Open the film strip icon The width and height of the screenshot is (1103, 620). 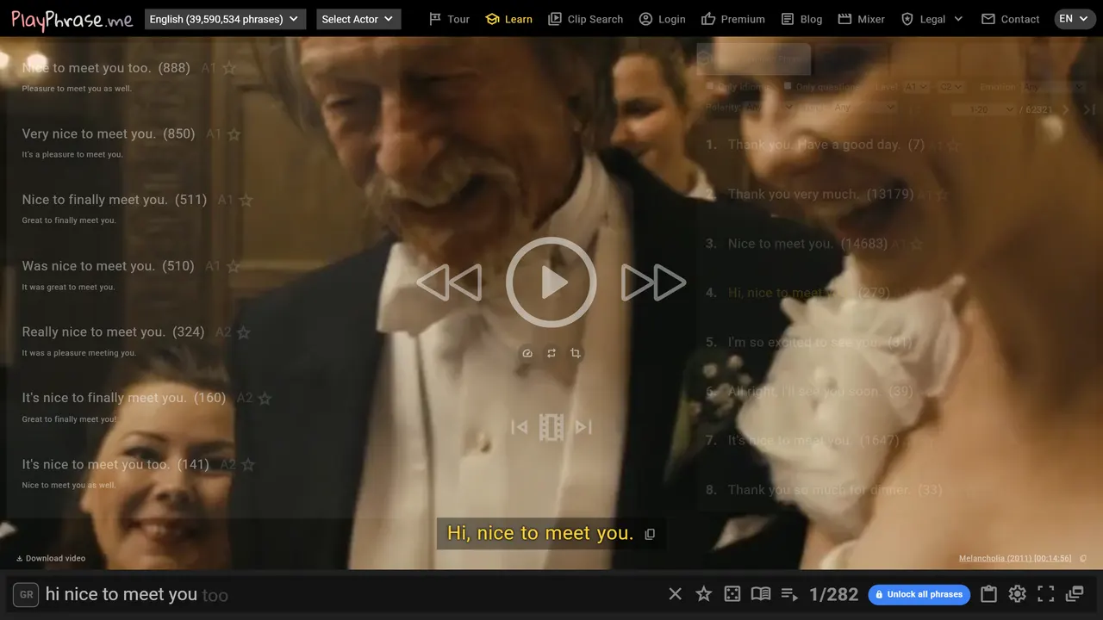pyautogui.click(x=551, y=427)
